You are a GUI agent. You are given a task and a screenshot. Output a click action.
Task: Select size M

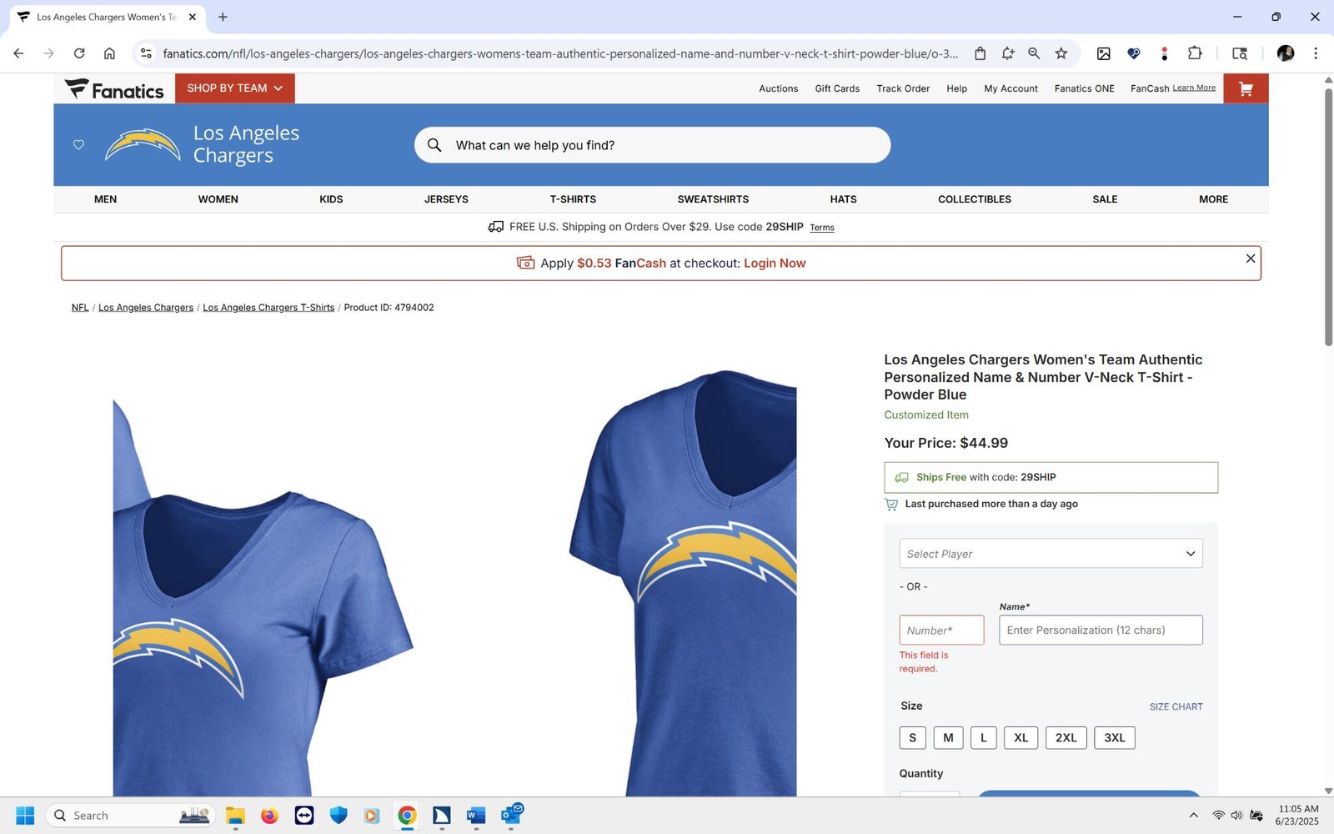pyautogui.click(x=948, y=737)
